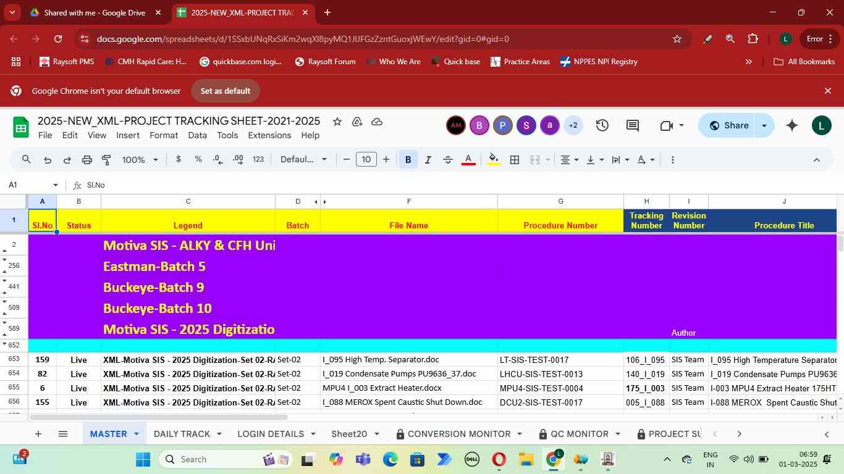This screenshot has height=474, width=844.
Task: Click the Share button
Action: [728, 125]
